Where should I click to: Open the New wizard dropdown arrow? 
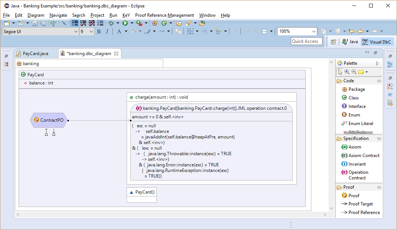coord(13,23)
